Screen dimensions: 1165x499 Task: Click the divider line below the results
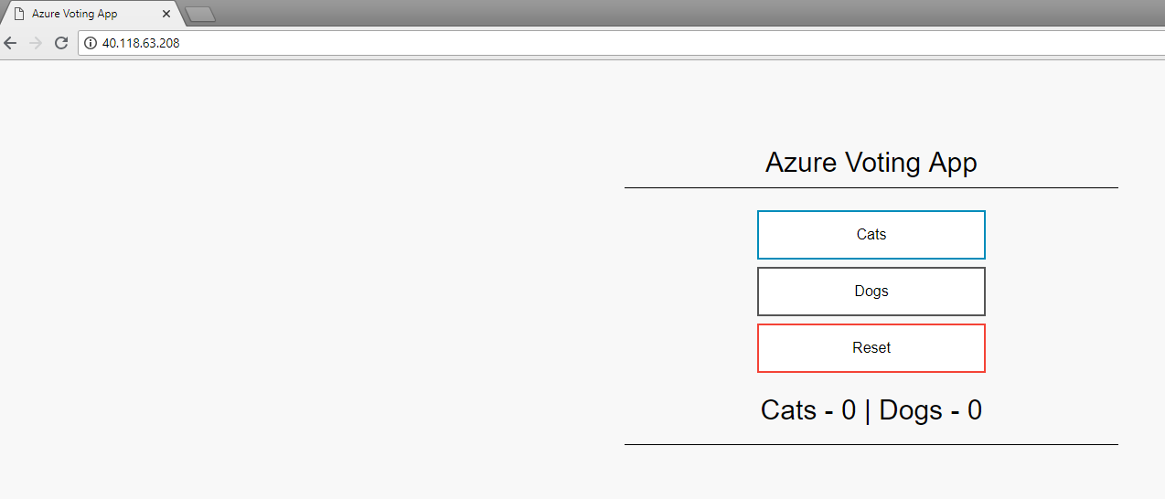[x=871, y=444]
